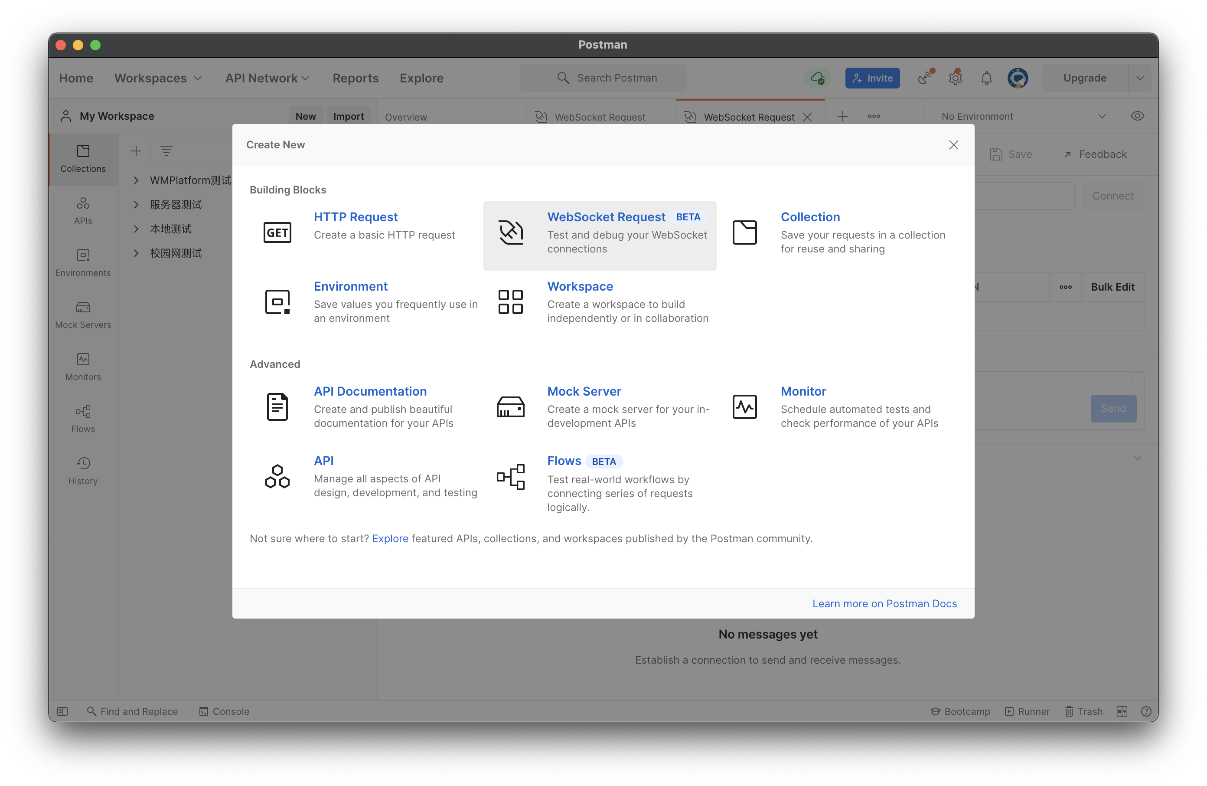The height and width of the screenshot is (786, 1207).
Task: Click the Monitor pulse icon in the dialog
Action: (x=744, y=407)
